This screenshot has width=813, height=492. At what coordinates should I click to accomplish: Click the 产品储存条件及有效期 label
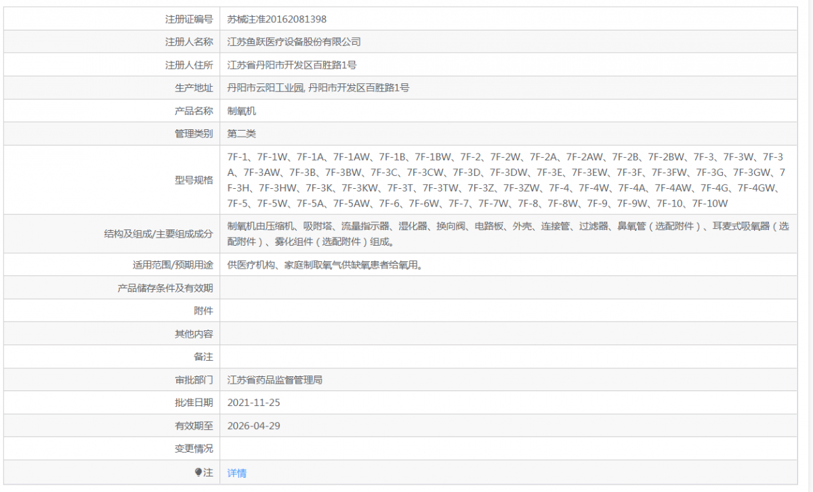[165, 288]
